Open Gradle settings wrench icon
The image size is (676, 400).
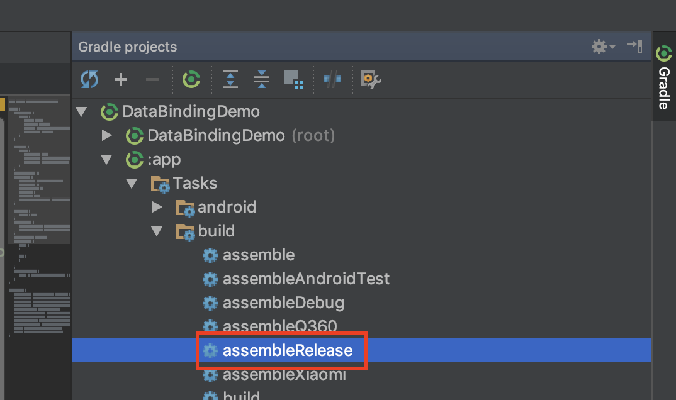tap(371, 79)
